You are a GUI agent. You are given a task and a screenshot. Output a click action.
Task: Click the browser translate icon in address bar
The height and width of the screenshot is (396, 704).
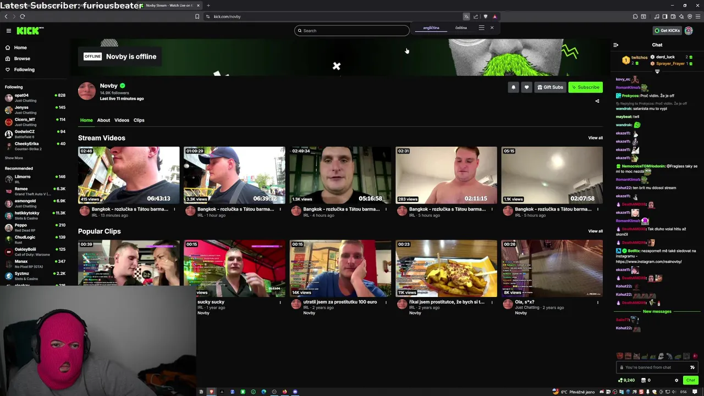click(x=466, y=16)
